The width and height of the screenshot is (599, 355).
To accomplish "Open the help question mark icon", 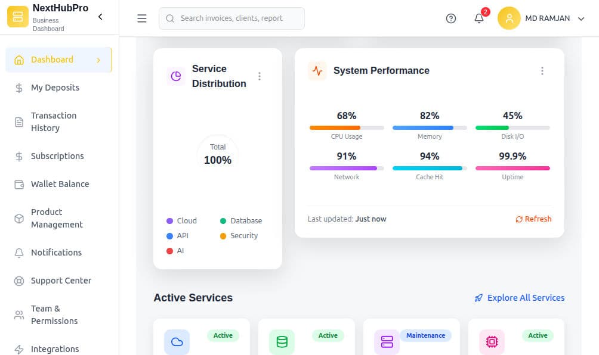I will pos(450,18).
